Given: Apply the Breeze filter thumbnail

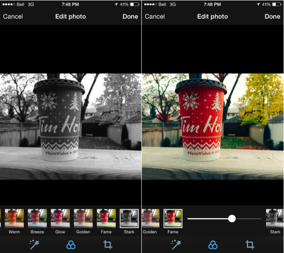Looking at the screenshot, I should point(37,218).
